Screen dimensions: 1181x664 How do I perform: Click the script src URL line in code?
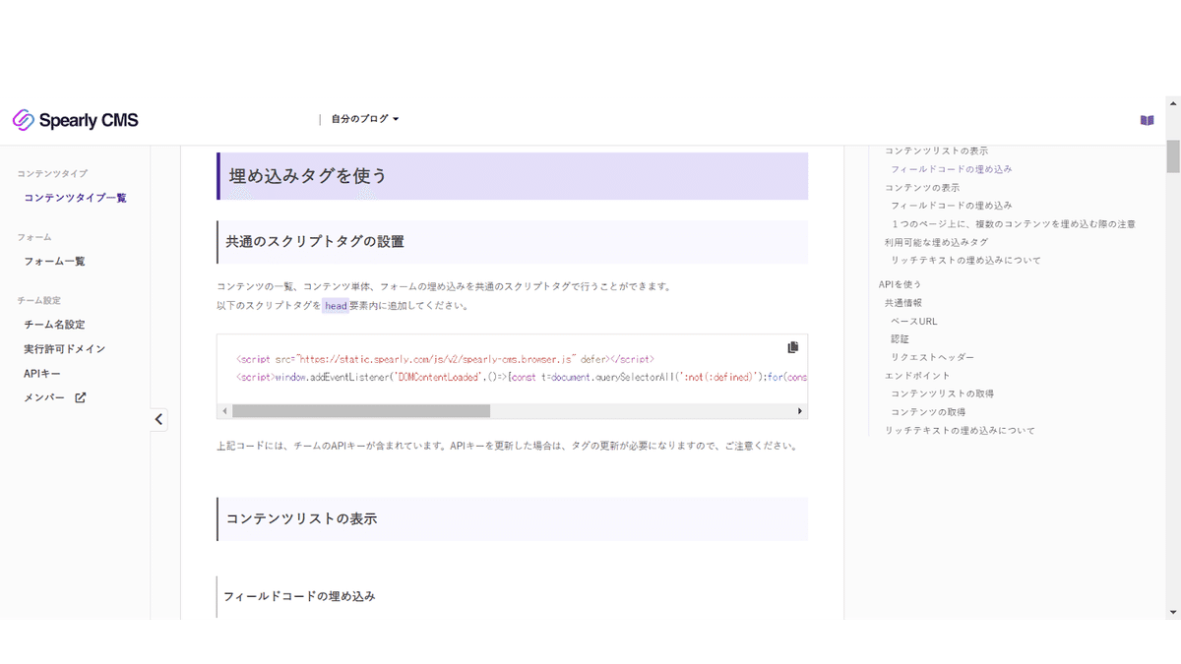(445, 359)
